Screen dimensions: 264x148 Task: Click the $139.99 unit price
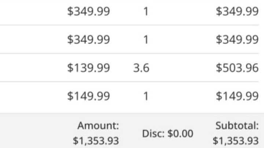(x=89, y=68)
